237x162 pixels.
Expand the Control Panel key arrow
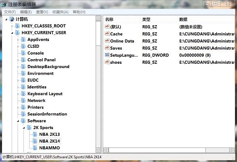(x=18, y=60)
